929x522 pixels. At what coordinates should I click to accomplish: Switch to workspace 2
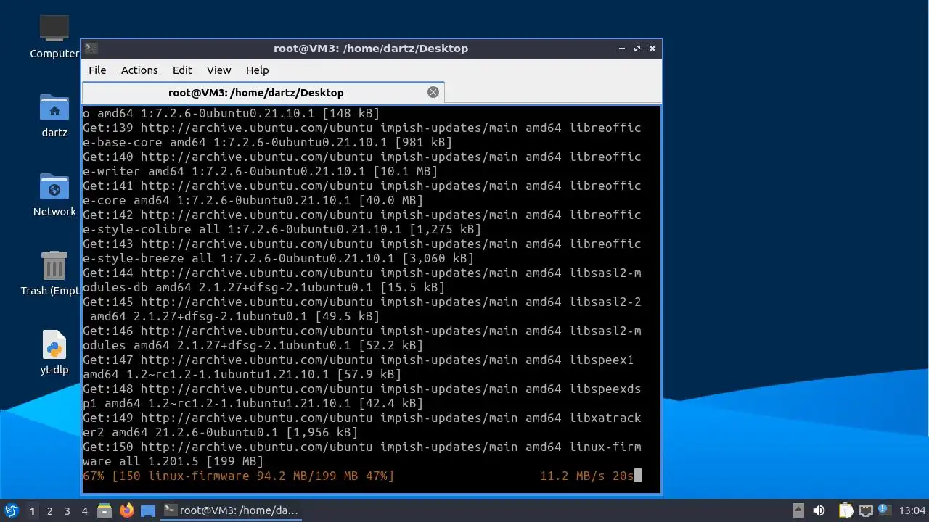pos(50,511)
